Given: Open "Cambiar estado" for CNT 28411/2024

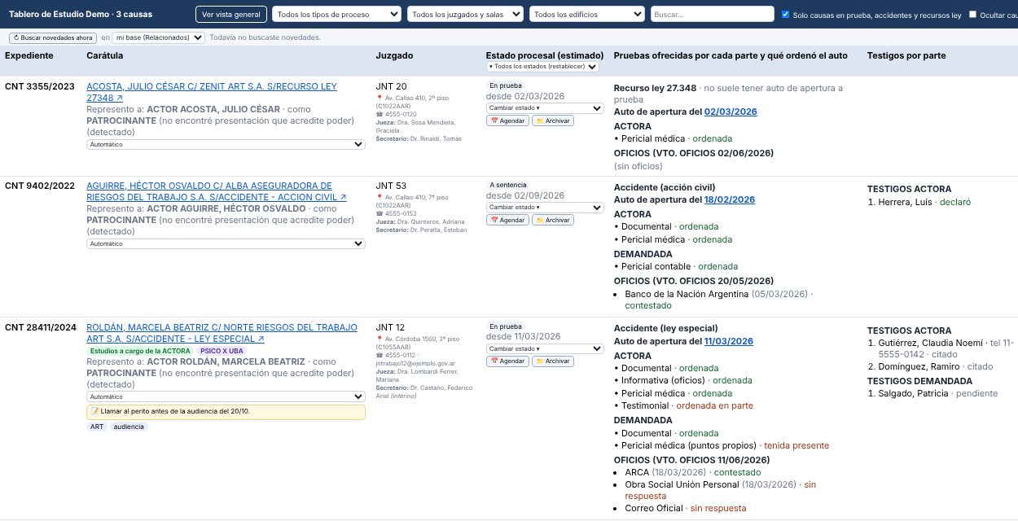Looking at the screenshot, I should pos(544,348).
